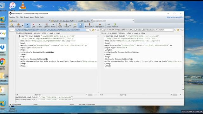
Task: Open the Google Chrome desktop icon
Action: [x=3, y=64]
